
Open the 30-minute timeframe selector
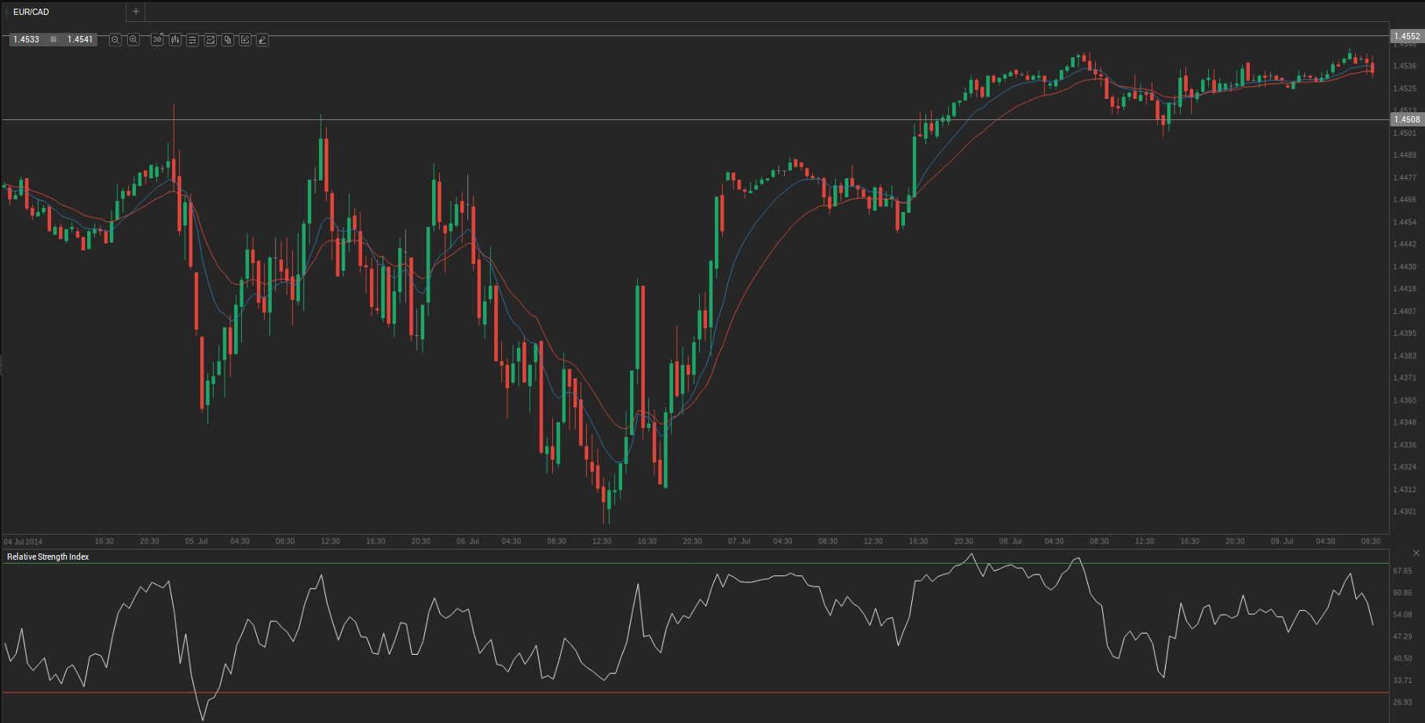(157, 40)
